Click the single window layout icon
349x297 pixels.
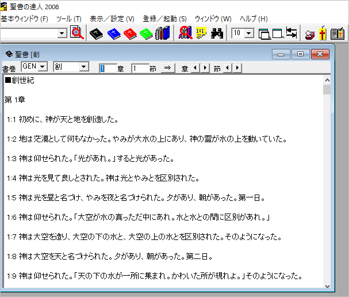click(278, 33)
